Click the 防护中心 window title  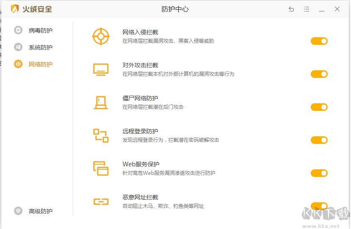(175, 9)
